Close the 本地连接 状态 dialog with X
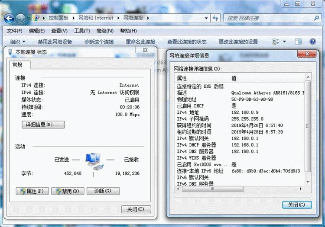This screenshot has width=325, height=227. (x=145, y=50)
